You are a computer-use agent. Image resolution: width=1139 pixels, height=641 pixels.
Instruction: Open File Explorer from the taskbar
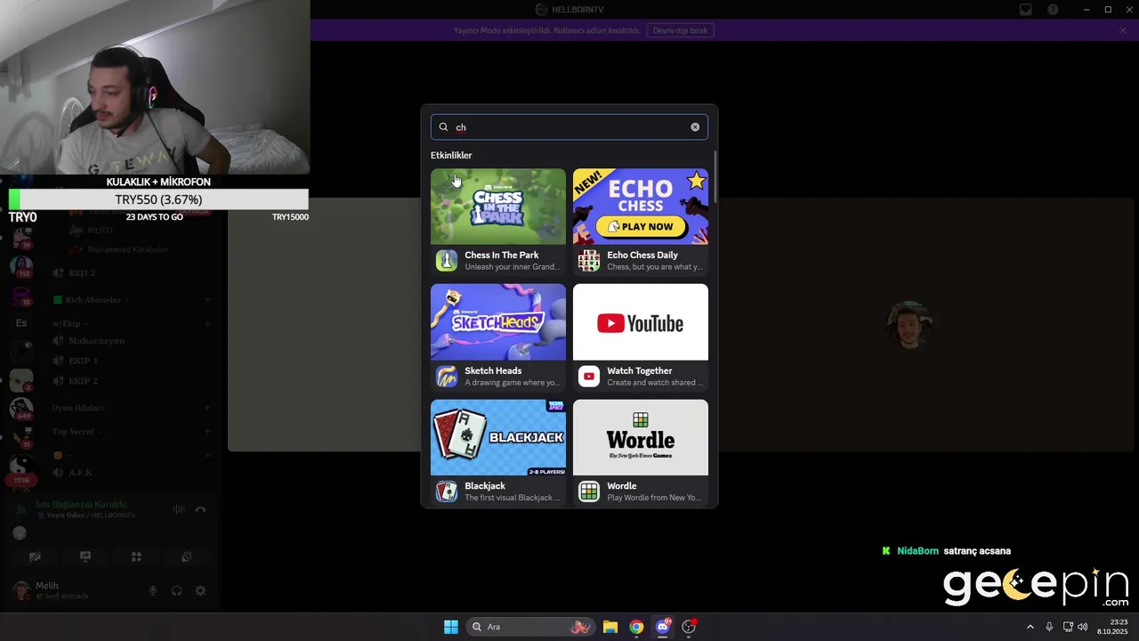610,627
